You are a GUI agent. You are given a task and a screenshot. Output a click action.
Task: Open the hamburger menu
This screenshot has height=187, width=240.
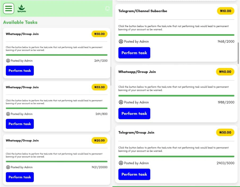coord(8,8)
